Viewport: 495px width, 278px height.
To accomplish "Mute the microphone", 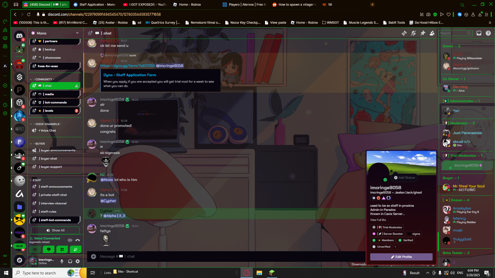I will pos(62,261).
